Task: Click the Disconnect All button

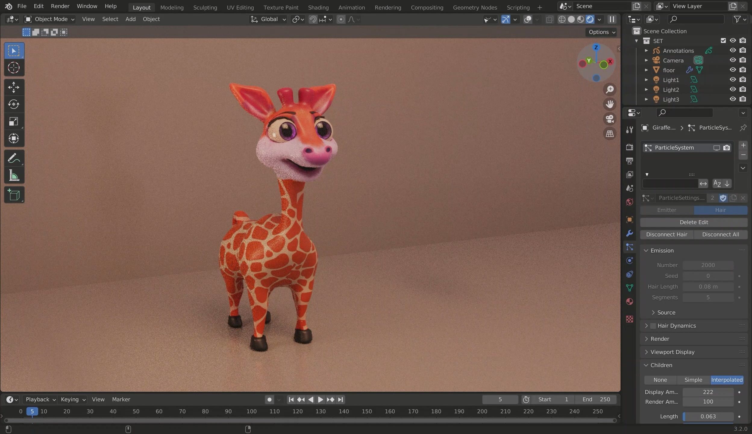Action: pyautogui.click(x=721, y=234)
